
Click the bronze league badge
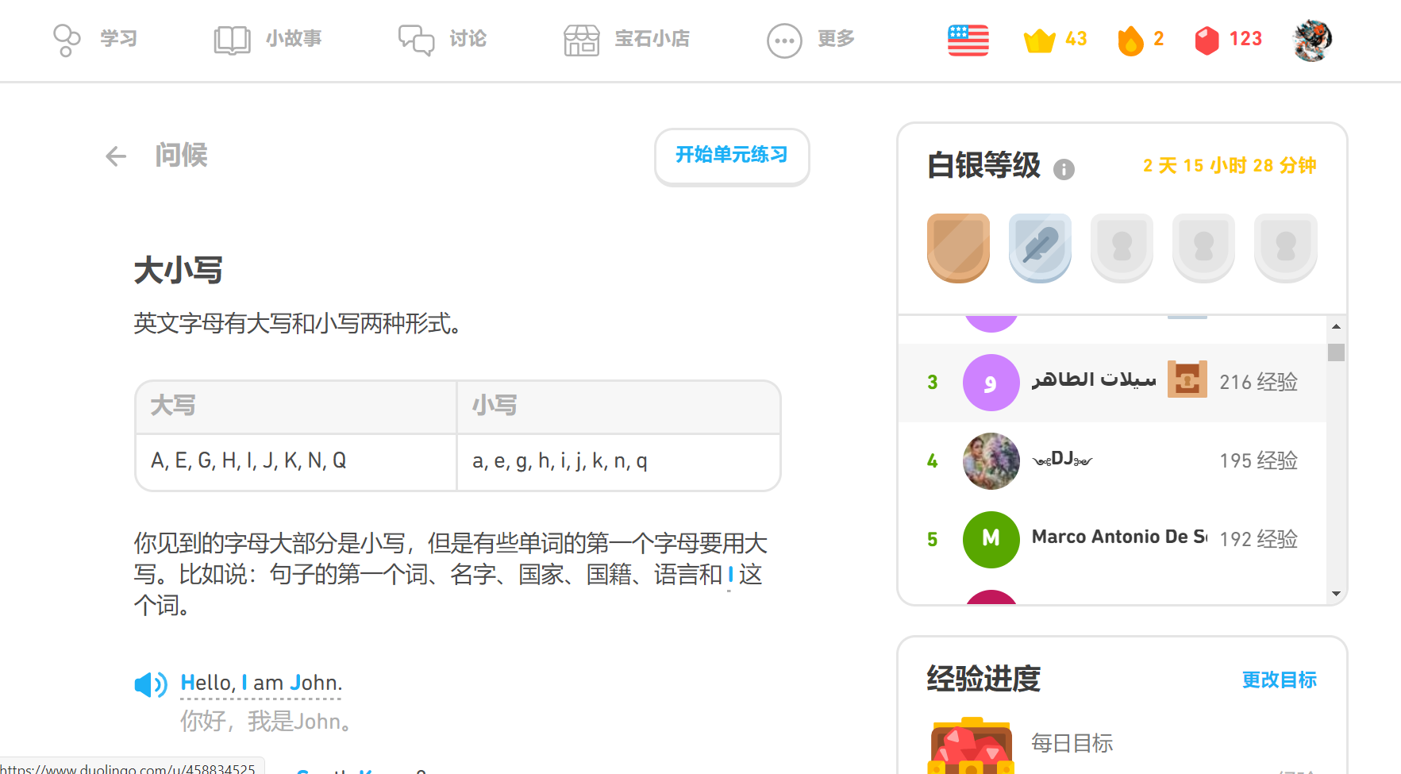coord(958,248)
